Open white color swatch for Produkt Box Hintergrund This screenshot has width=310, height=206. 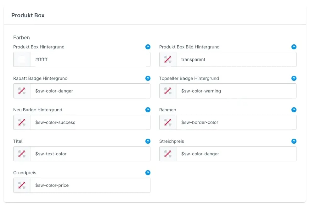pyautogui.click(x=22, y=59)
